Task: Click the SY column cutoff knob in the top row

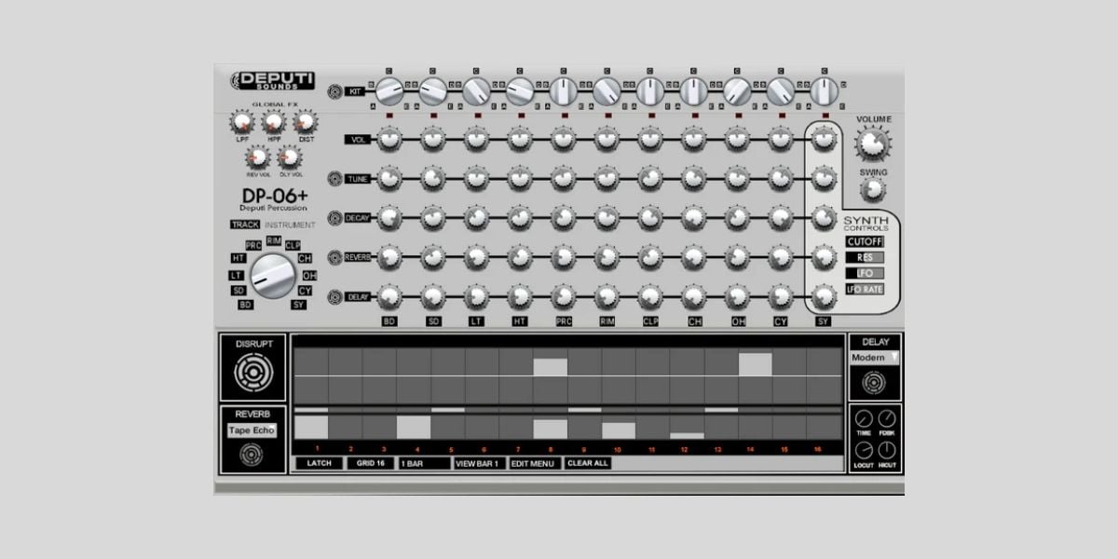Action: [x=824, y=139]
